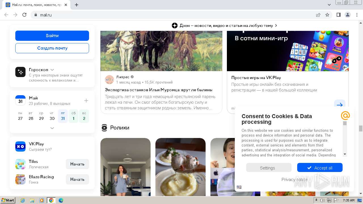Click the Создать почту button

click(x=52, y=48)
